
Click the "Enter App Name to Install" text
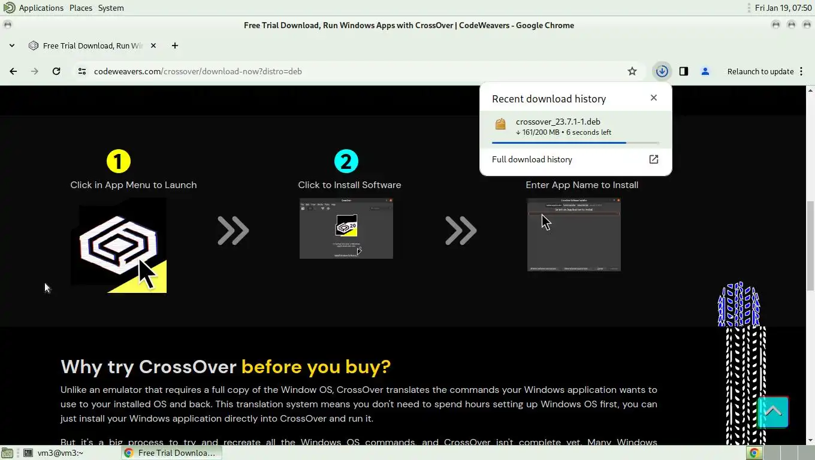582,184
